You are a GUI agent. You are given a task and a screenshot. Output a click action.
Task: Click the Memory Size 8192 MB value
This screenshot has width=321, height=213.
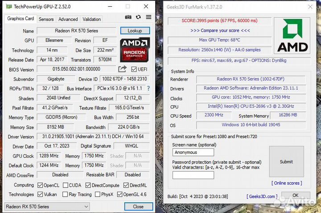tap(55, 127)
